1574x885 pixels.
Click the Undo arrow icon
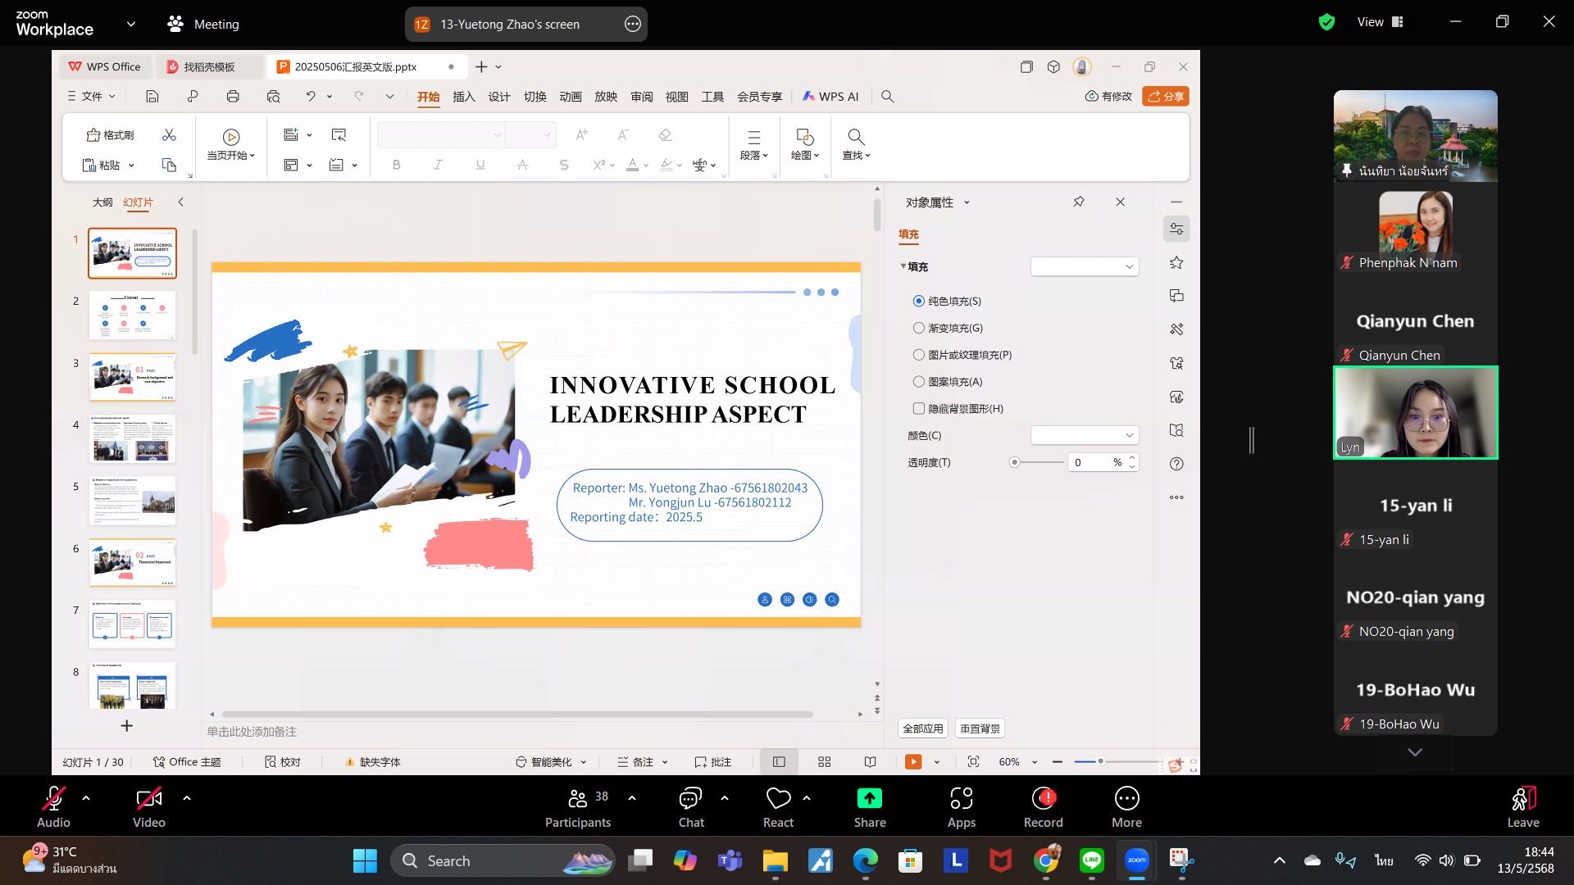[311, 97]
